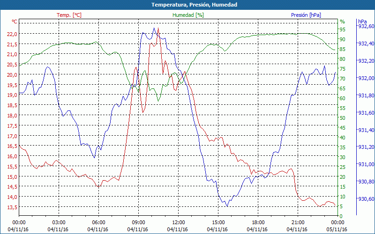Click the '65' humidity axis value
Image resolution: width=375 pixels, height=234 pixels.
[343, 88]
